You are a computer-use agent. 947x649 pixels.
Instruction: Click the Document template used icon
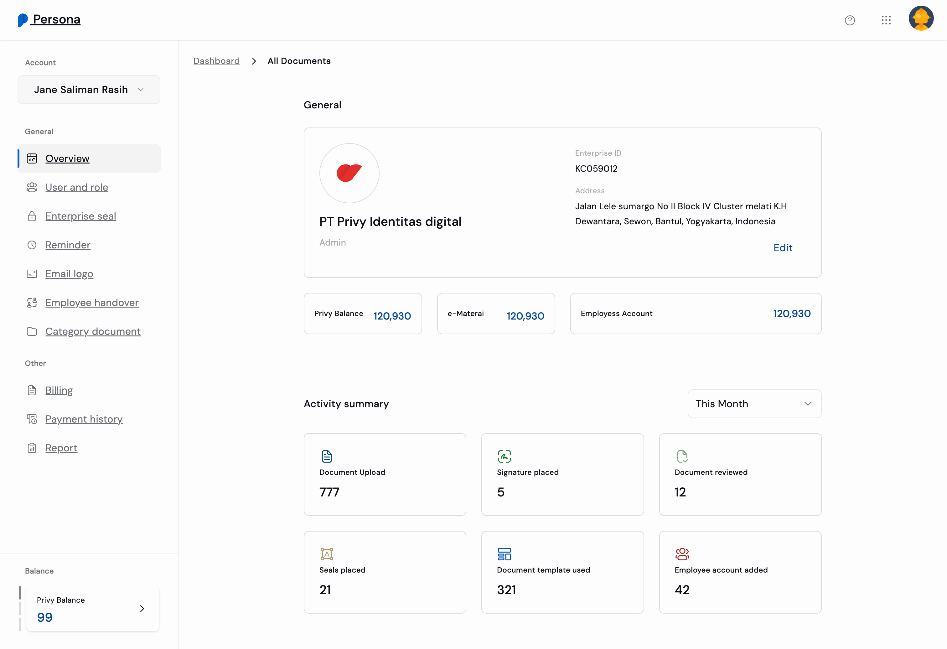point(504,554)
